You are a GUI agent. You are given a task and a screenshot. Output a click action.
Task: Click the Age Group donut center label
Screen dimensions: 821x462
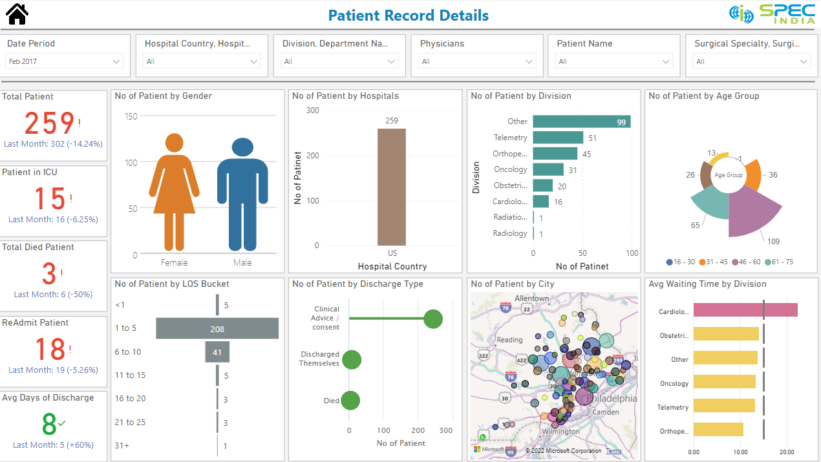tap(729, 175)
